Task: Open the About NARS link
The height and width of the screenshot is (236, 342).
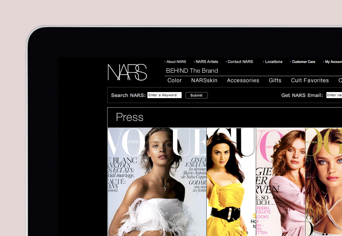Action: tap(176, 62)
